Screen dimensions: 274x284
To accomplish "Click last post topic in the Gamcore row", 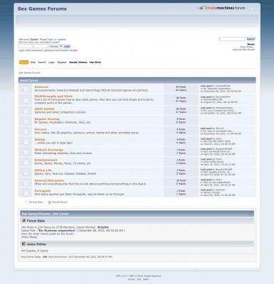I will pos(217,89).
